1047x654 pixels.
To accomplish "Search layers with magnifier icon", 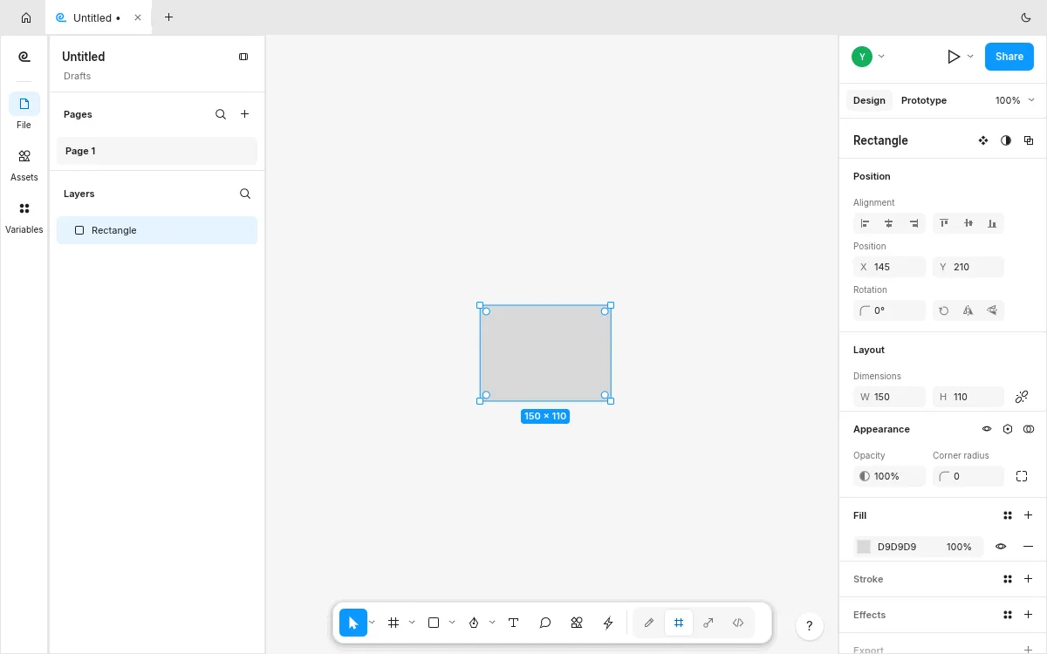I will pos(245,194).
